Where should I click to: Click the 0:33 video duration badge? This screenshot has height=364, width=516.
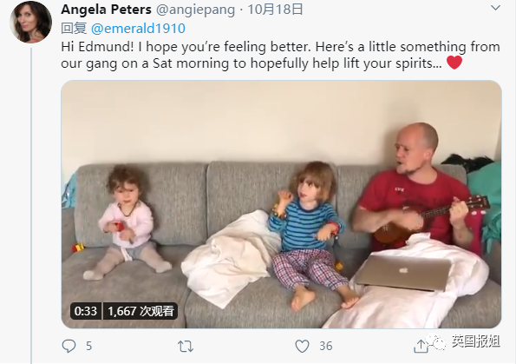(86, 311)
